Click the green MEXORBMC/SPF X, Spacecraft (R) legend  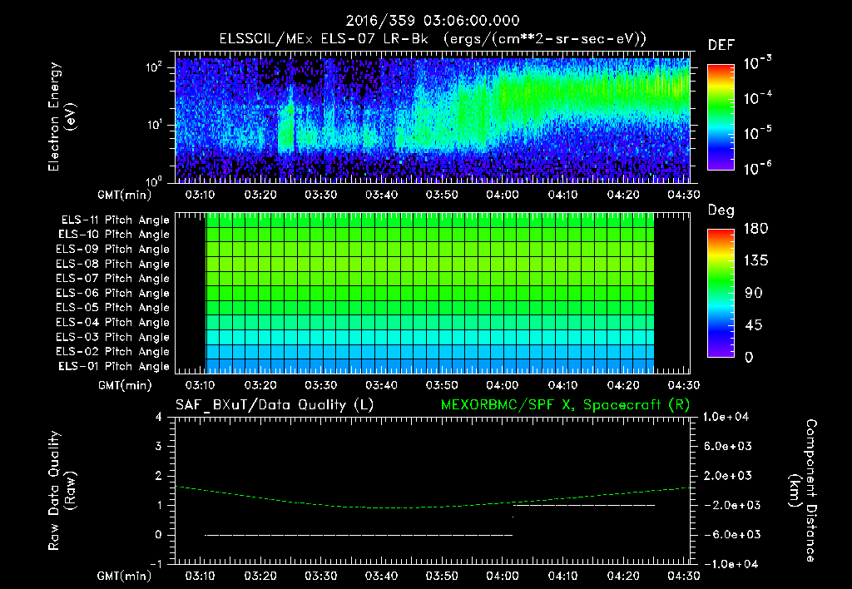point(565,405)
